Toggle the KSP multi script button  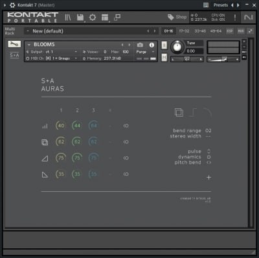point(230,31)
